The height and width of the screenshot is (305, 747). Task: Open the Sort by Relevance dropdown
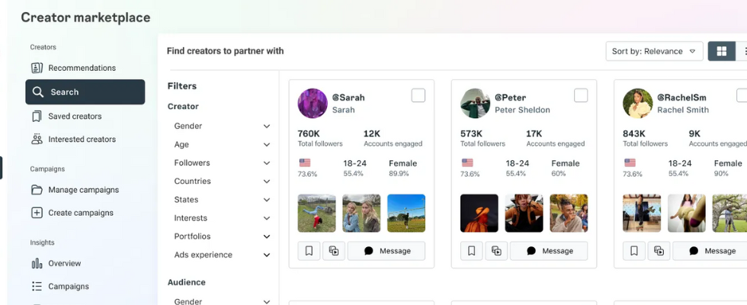tap(654, 51)
